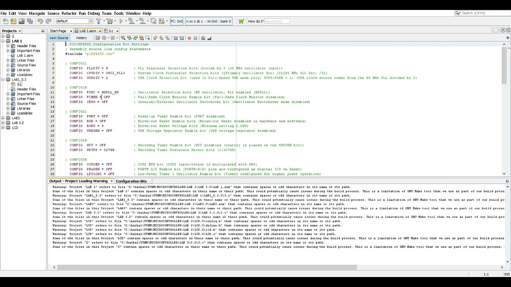Open the Refactor menu
Screen dimensions: 511x287
pos(69,13)
